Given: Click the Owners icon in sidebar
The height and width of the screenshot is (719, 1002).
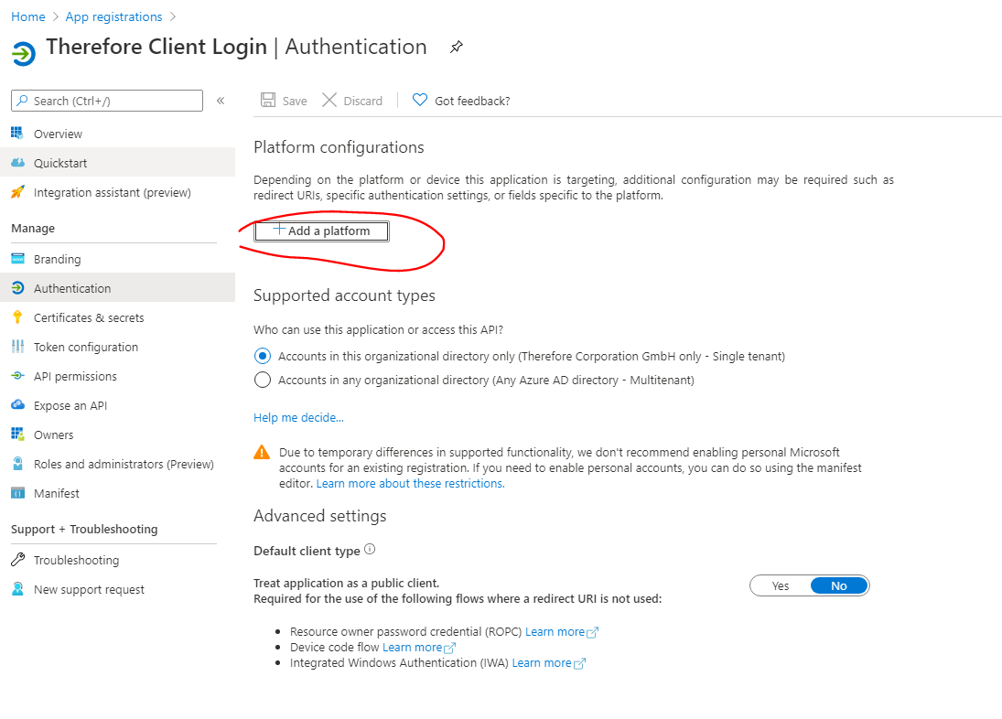Looking at the screenshot, I should pos(17,435).
